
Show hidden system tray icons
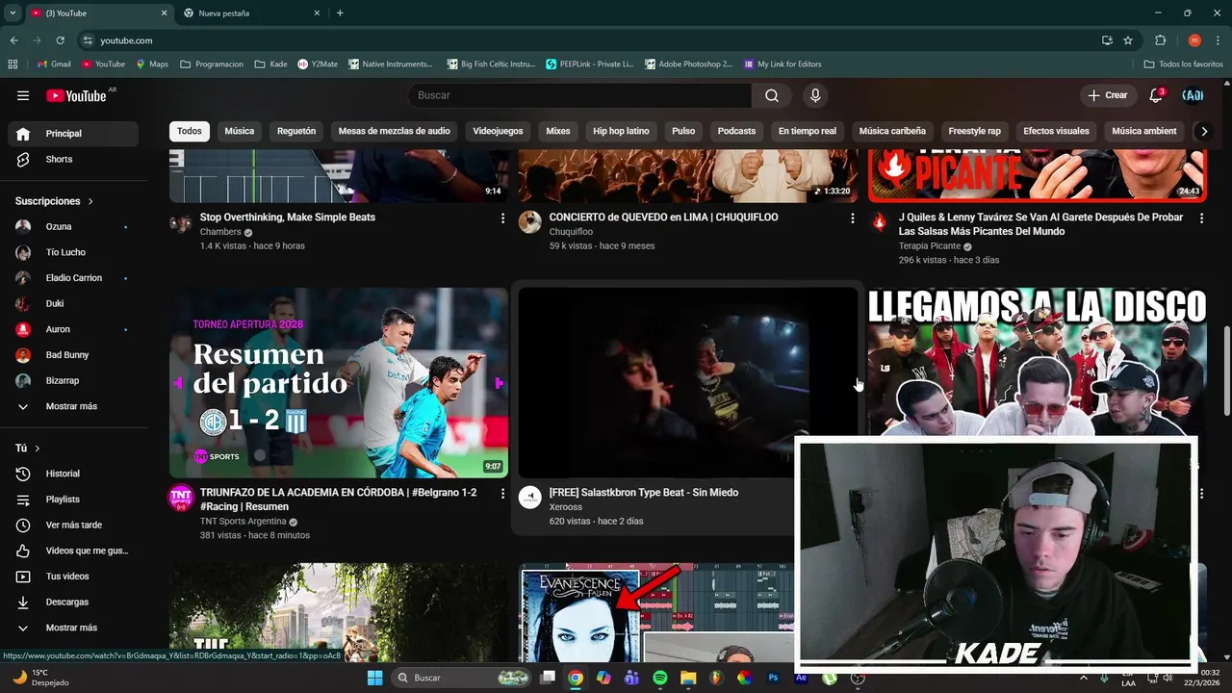(1084, 678)
